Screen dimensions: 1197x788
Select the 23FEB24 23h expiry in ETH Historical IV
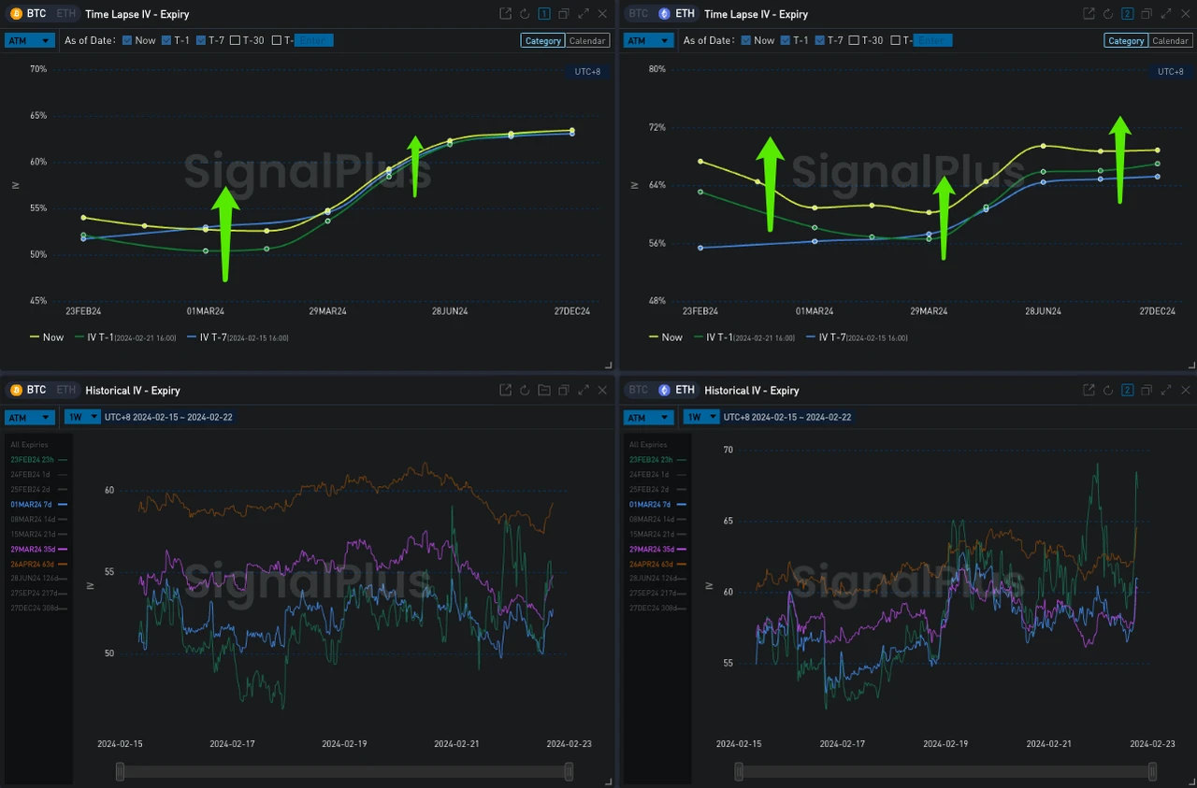point(653,459)
